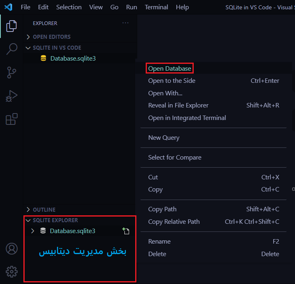Choose Open Database from context menu
Screen dimensions: 295x284
click(x=213, y=68)
